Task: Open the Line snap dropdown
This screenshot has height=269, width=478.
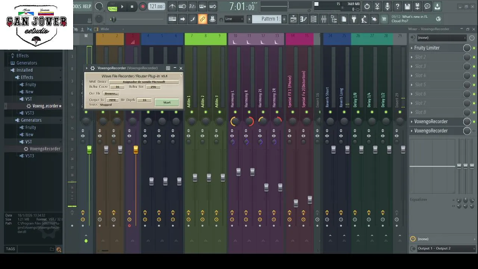Action: pyautogui.click(x=233, y=19)
